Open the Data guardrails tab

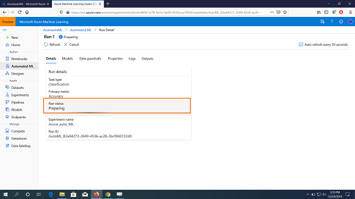[x=90, y=58]
